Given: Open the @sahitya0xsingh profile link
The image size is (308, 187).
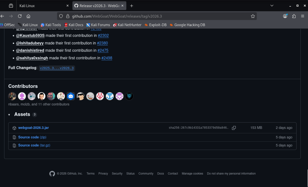Looking at the screenshot, I should [x=32, y=58].
